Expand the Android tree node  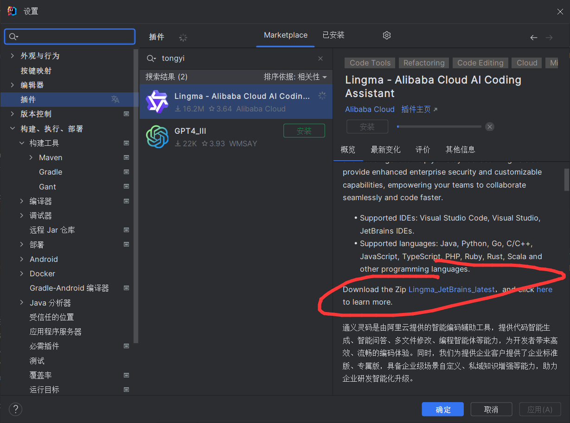click(22, 259)
